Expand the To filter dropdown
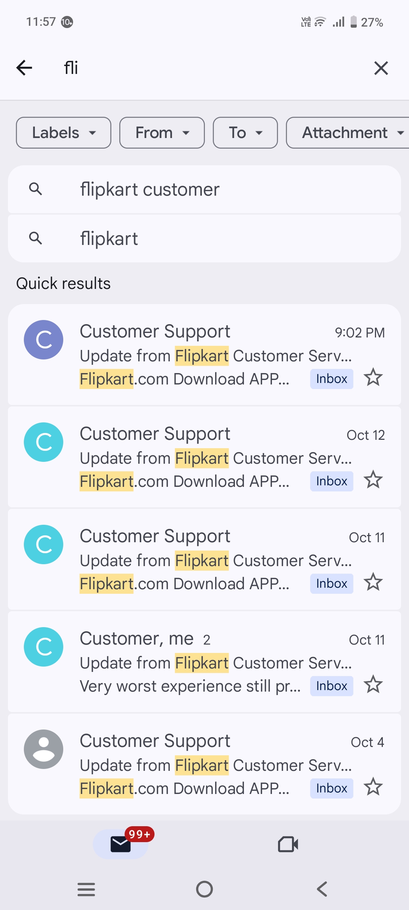409x910 pixels. click(x=245, y=133)
